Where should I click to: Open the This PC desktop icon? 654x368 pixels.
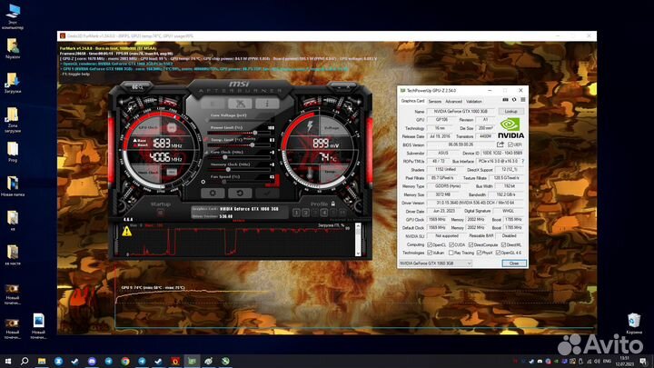point(13,16)
